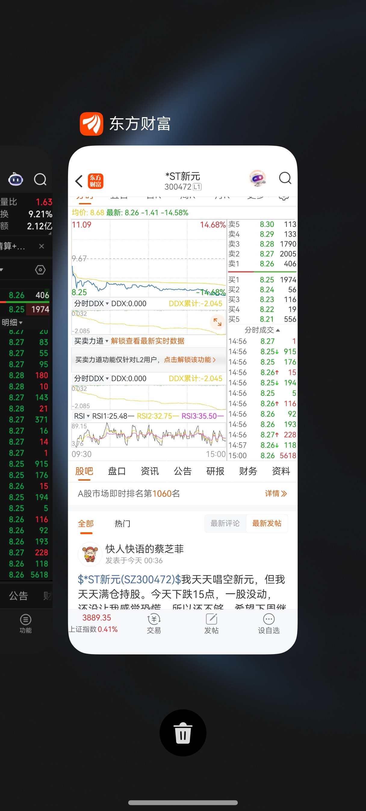This screenshot has height=811, width=366.
Task: Open the 买卖力道 indicator dropdown
Action: coord(91,341)
